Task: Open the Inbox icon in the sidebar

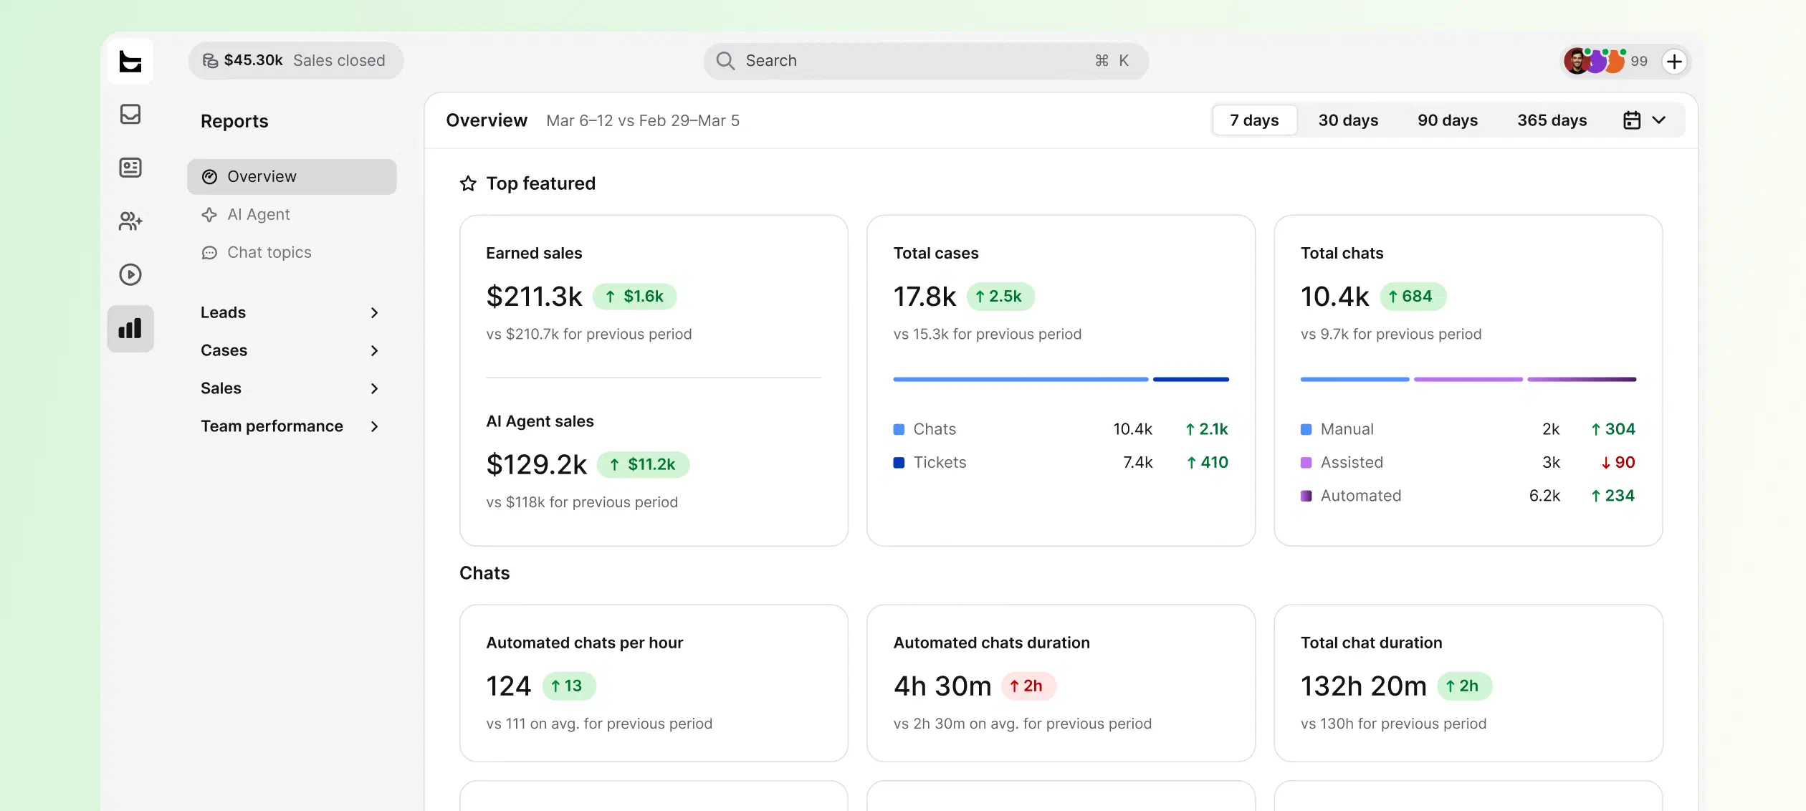Action: [x=130, y=114]
